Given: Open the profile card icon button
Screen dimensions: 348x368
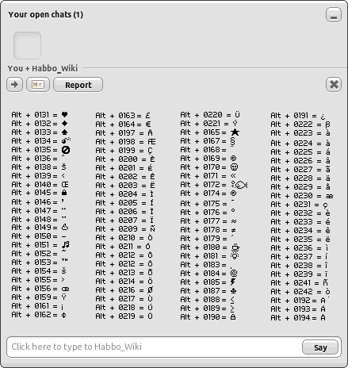Looking at the screenshot, I should pos(38,85).
